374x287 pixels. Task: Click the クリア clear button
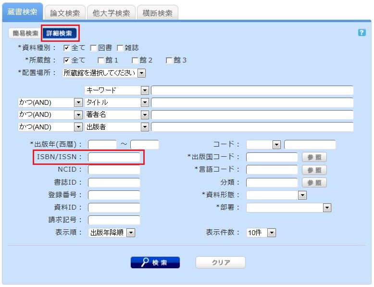coord(221,262)
